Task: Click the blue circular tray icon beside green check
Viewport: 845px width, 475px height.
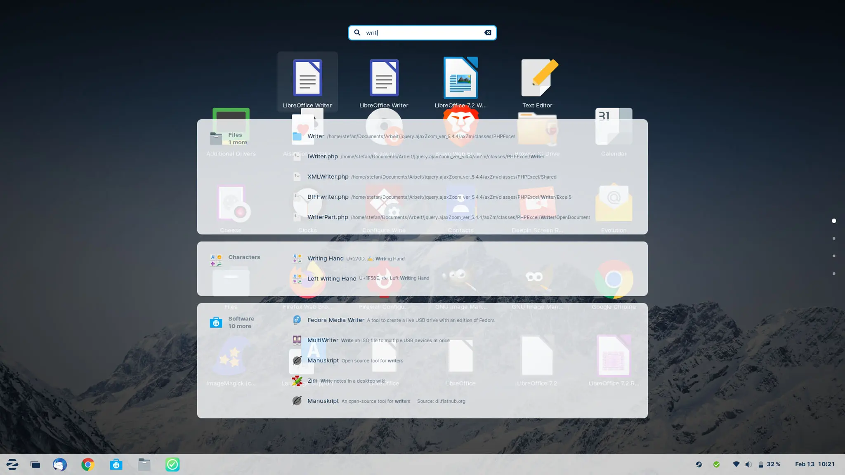Action: 699,465
